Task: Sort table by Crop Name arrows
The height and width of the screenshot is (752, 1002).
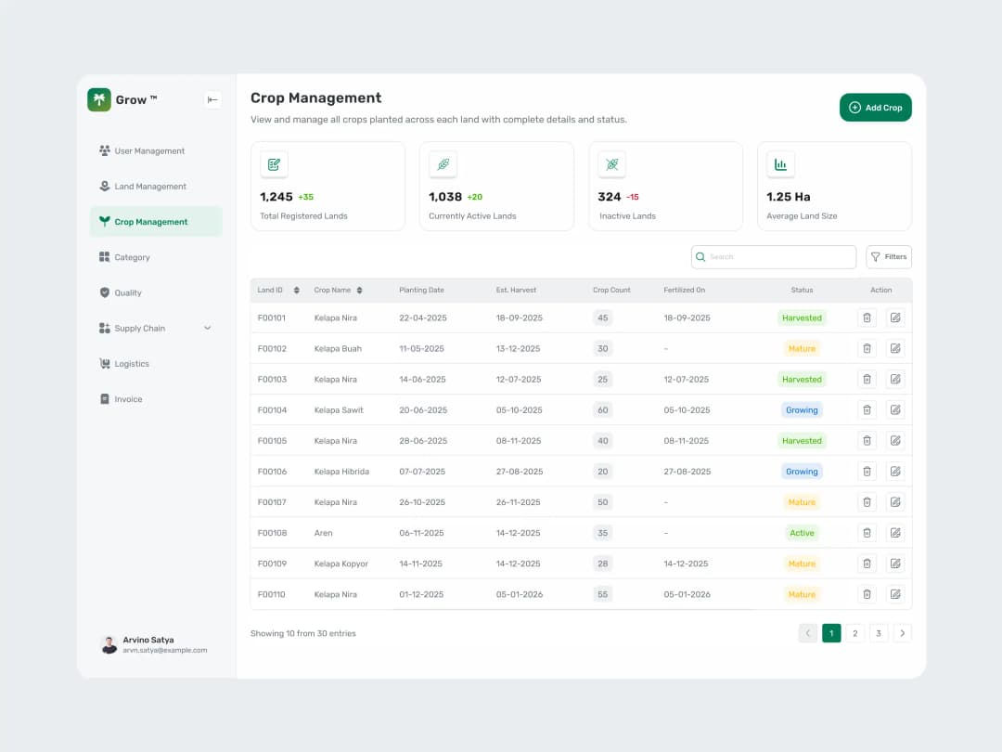Action: point(360,291)
